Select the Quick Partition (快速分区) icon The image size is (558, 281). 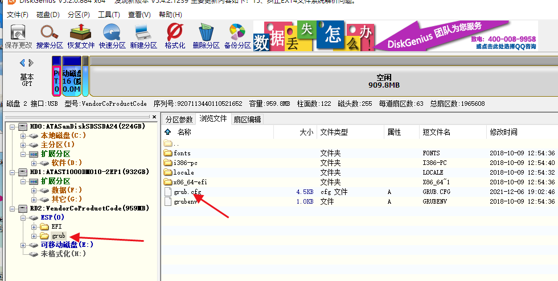pyautogui.click(x=112, y=36)
